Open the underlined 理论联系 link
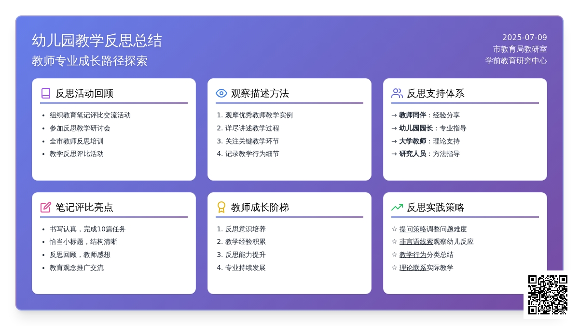Screen dimensions: 579x326 [x=413, y=268]
